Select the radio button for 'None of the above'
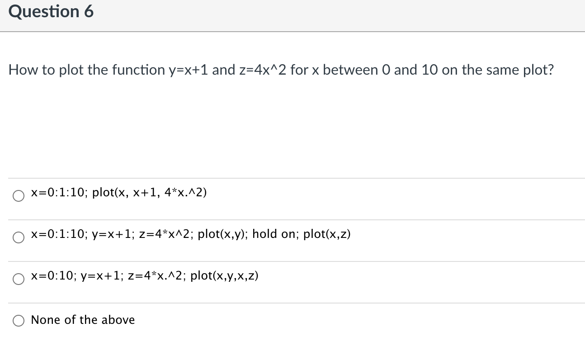The image size is (585, 351). pos(18,321)
